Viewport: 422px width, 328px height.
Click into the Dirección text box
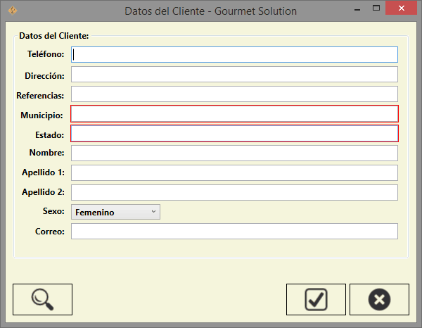coord(234,74)
